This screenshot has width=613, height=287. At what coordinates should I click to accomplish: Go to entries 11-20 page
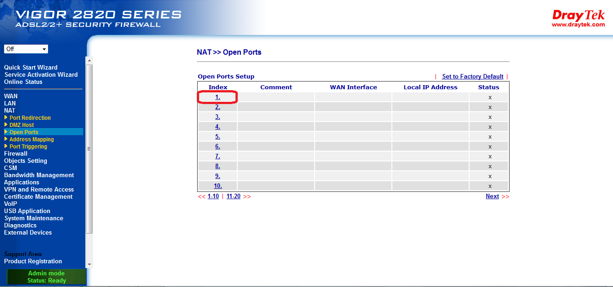(x=233, y=196)
